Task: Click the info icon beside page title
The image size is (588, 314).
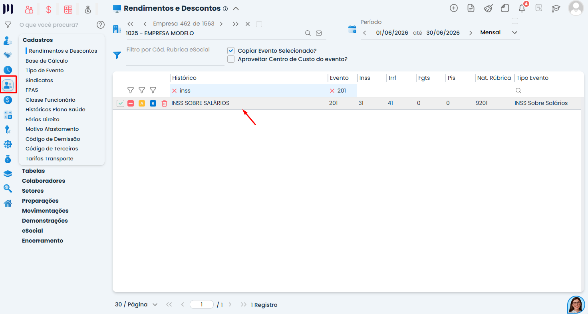Action: [225, 8]
